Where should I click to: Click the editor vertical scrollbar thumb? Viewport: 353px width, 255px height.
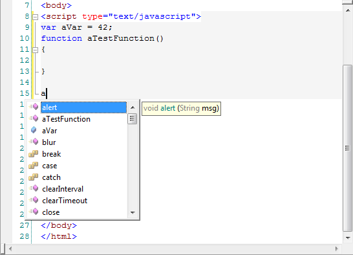pos(348,148)
